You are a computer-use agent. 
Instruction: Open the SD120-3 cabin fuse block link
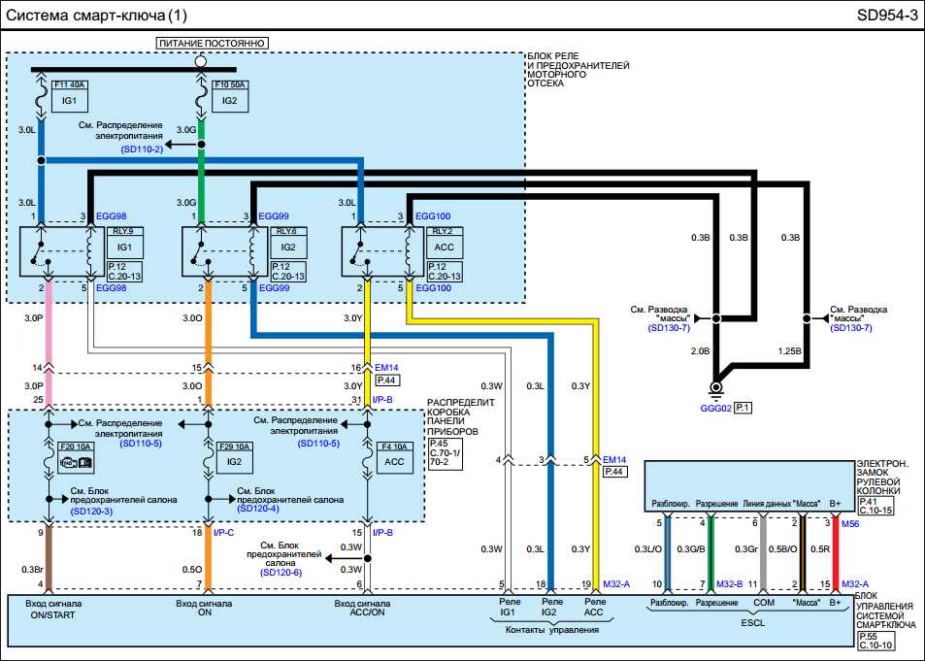pos(92,510)
